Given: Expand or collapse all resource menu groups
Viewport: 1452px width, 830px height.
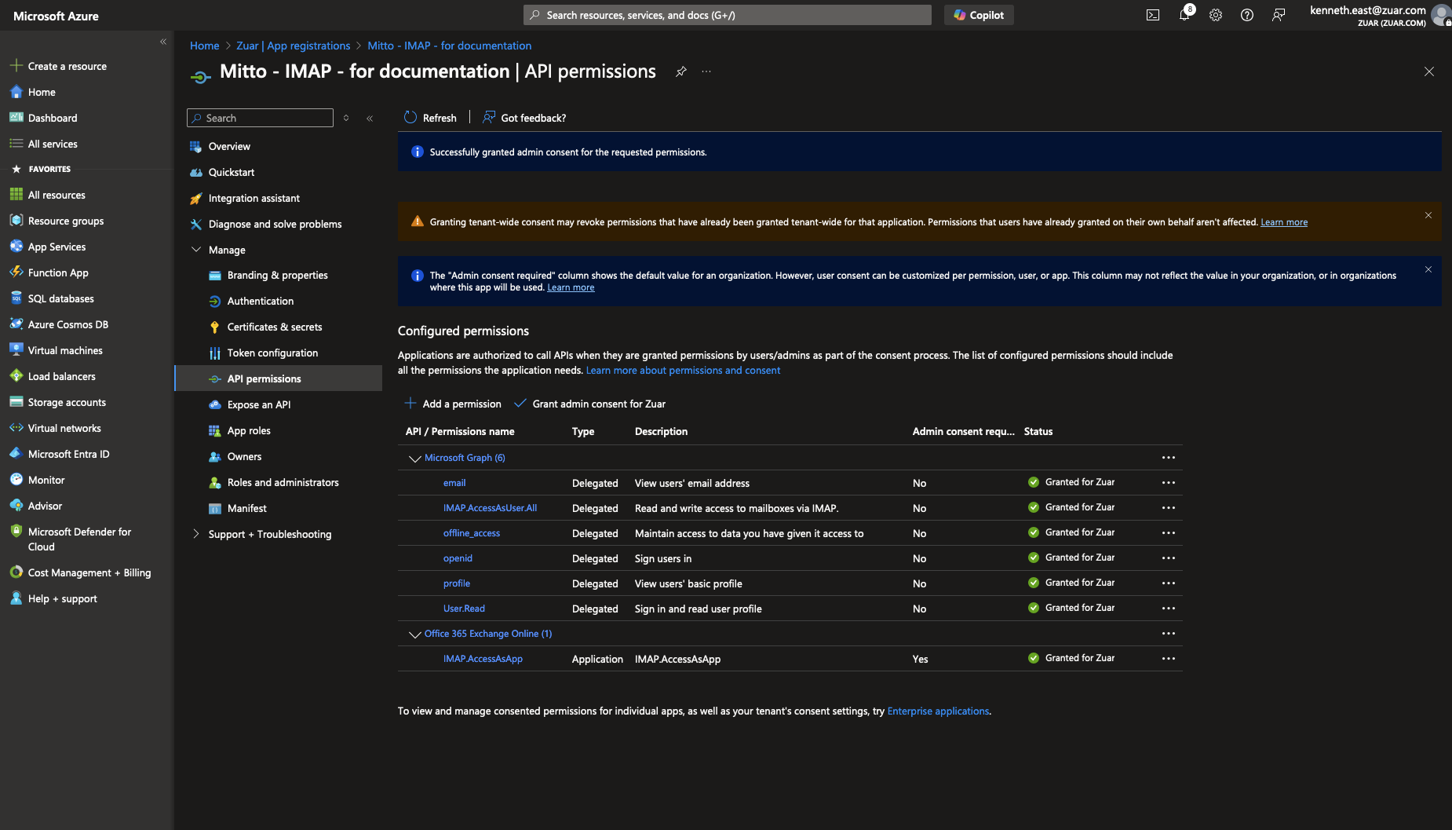Looking at the screenshot, I should (346, 119).
